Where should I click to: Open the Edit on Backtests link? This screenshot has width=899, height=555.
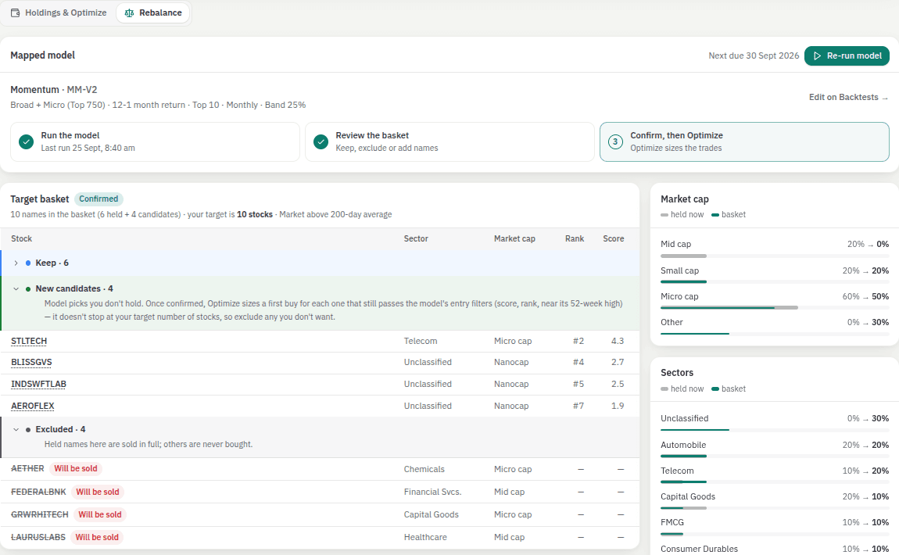tap(848, 97)
